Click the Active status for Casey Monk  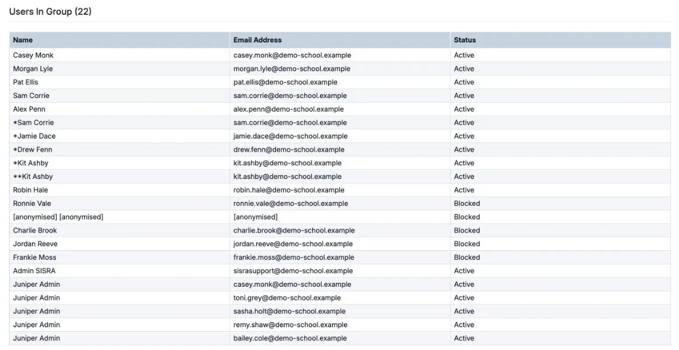point(464,55)
